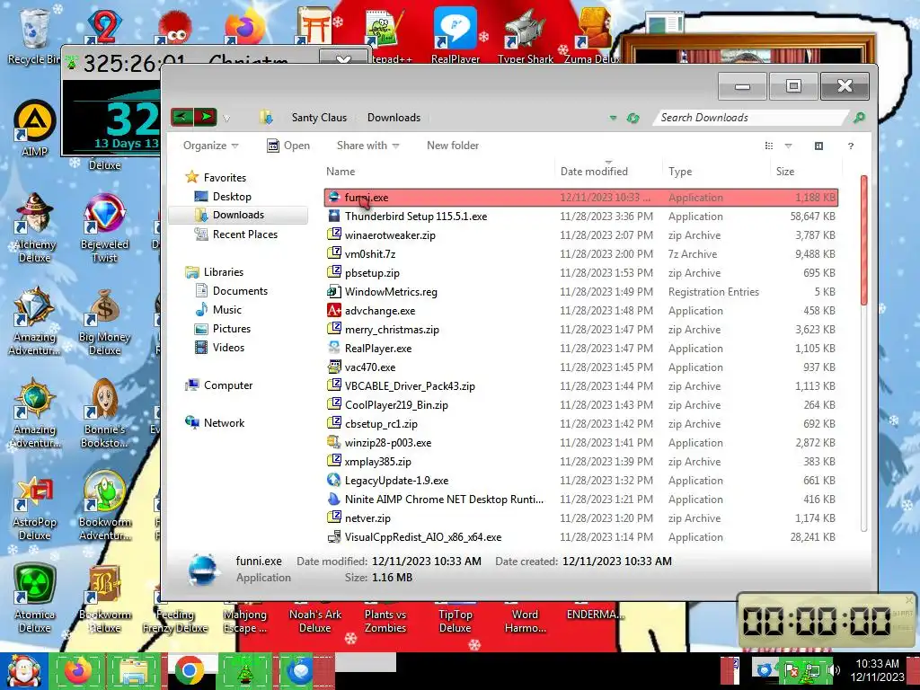
Task: Select Recent Places in the sidebar
Action: tap(244, 234)
